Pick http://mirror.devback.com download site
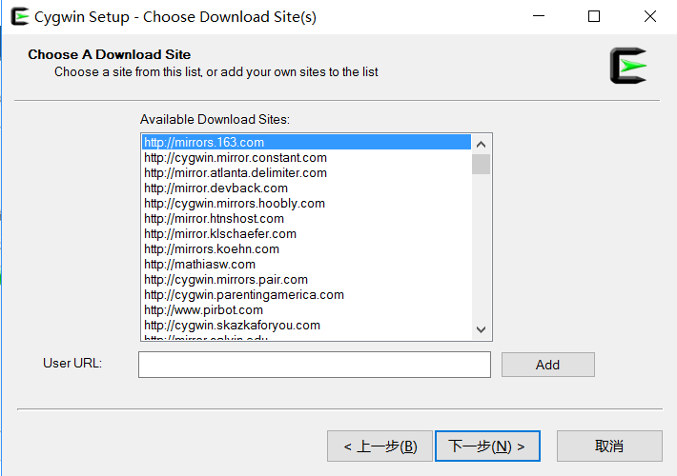 [306, 188]
